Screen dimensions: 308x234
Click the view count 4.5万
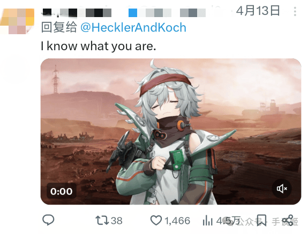[x=228, y=221]
